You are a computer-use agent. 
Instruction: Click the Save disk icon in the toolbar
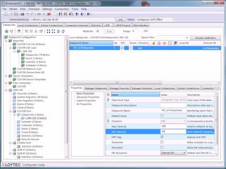[16, 14]
